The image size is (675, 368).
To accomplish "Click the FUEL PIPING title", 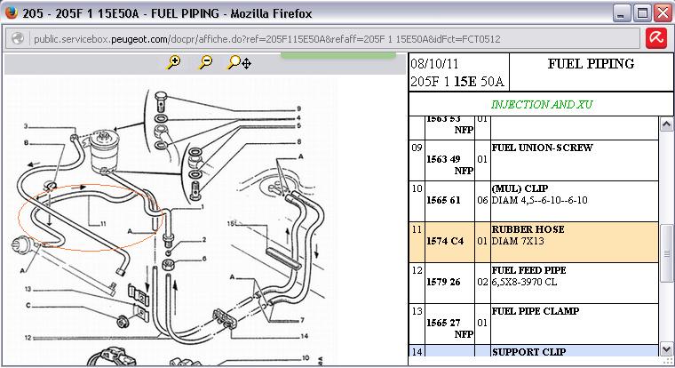I will [591, 64].
